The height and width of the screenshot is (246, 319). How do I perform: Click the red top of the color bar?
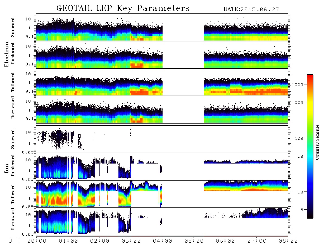310,77
